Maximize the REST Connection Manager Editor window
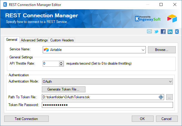This screenshot has height=126, width=182. [161, 5]
